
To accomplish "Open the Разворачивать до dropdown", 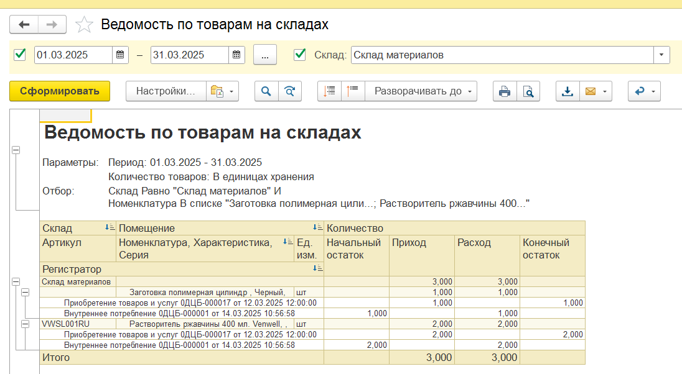I will pos(421,91).
